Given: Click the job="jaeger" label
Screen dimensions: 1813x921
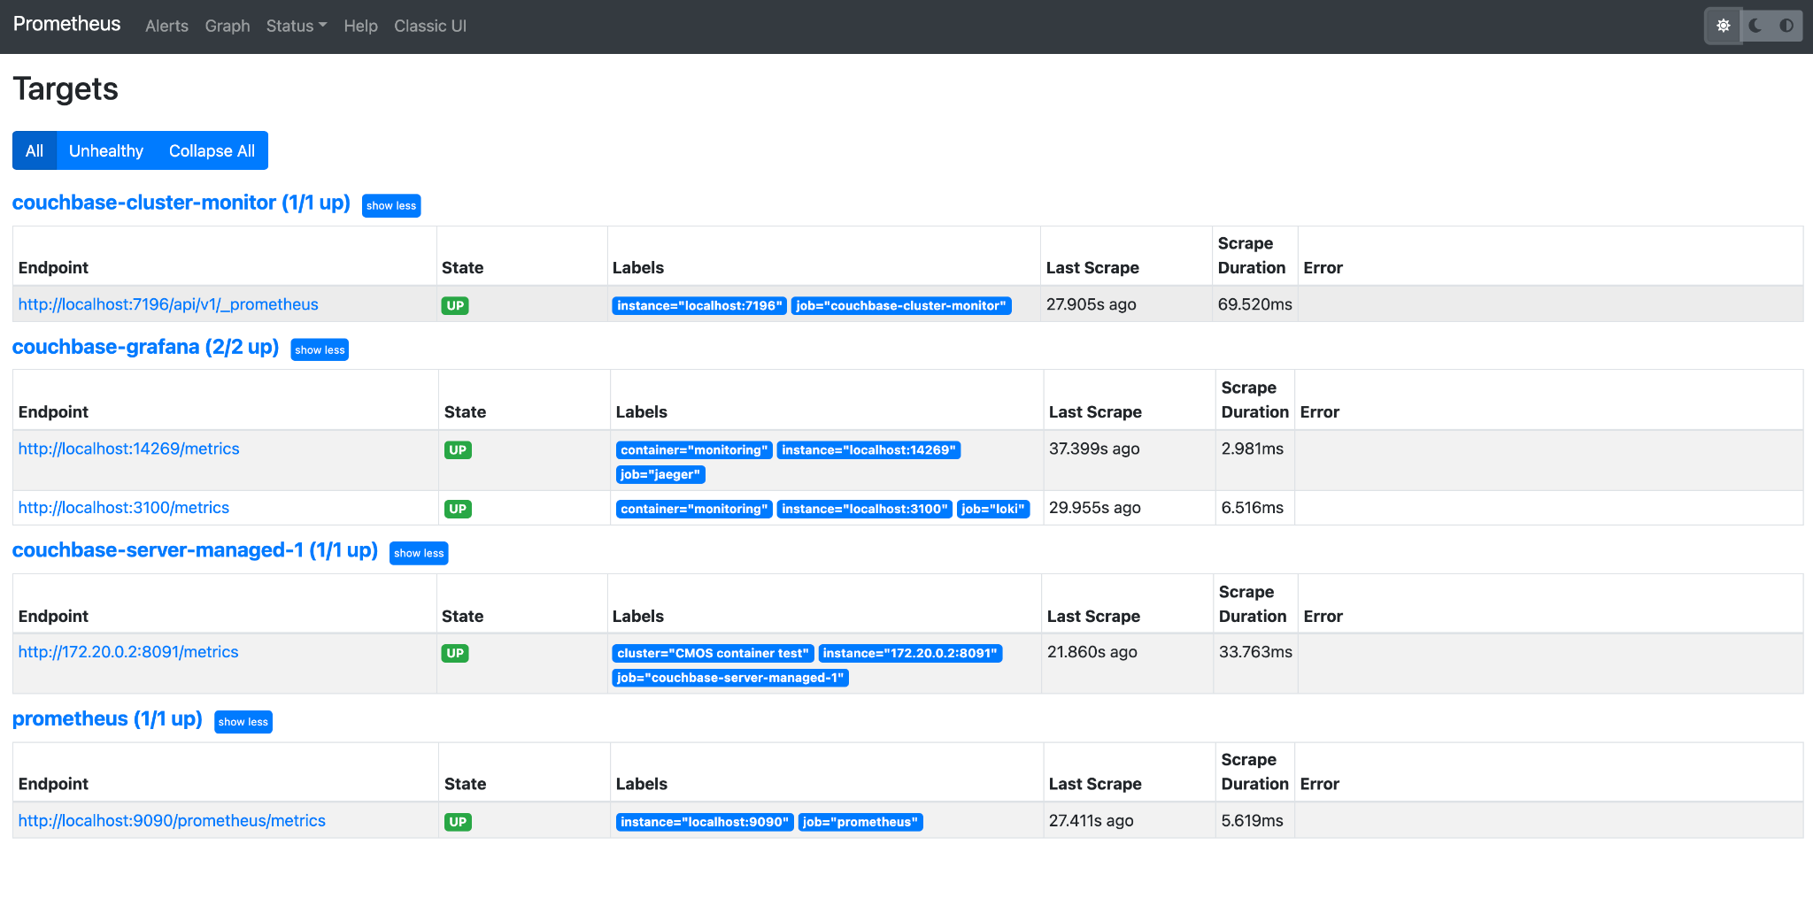Looking at the screenshot, I should [x=660, y=475].
